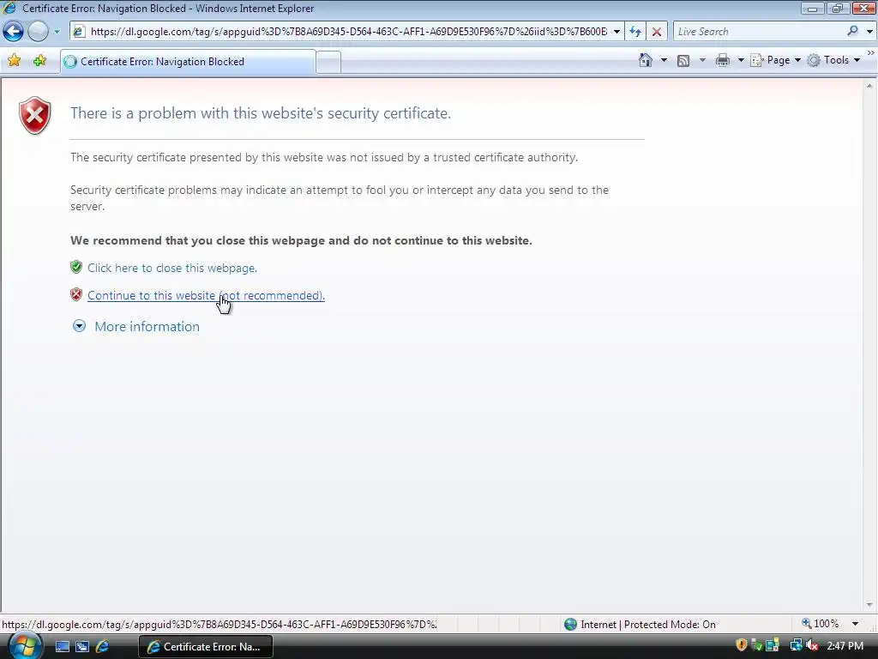Print the page with printer icon
878x659 pixels.
723,60
